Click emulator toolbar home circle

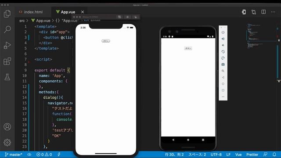(223, 84)
